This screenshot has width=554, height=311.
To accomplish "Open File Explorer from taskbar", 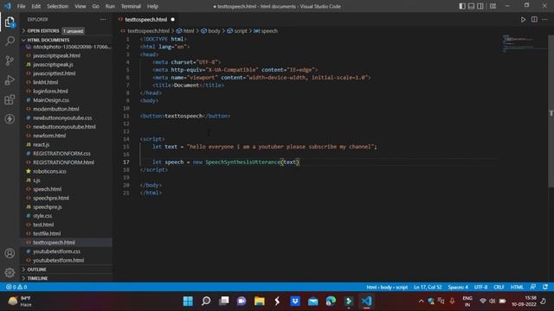I will tap(260, 301).
